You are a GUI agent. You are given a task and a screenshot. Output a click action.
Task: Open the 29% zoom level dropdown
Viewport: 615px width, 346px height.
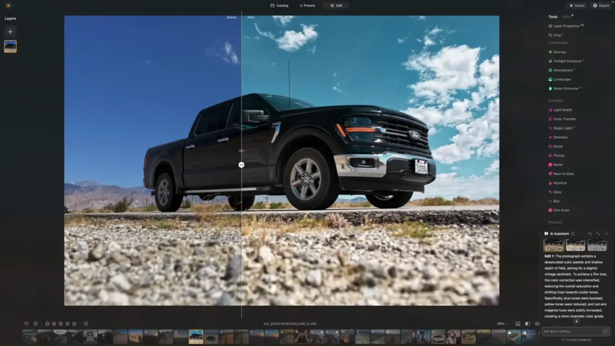click(x=500, y=323)
